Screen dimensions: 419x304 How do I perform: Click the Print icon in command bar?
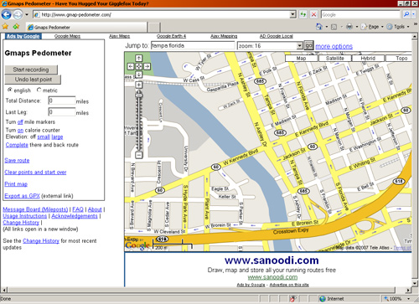349,27
